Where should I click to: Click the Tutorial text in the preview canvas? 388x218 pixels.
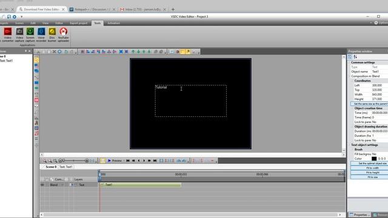click(x=161, y=87)
